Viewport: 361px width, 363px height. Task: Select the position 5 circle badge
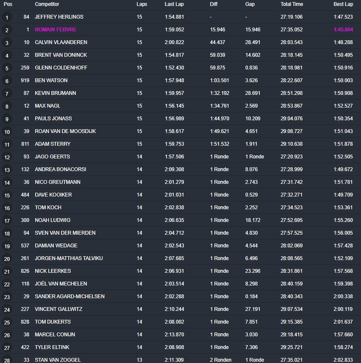7,68
